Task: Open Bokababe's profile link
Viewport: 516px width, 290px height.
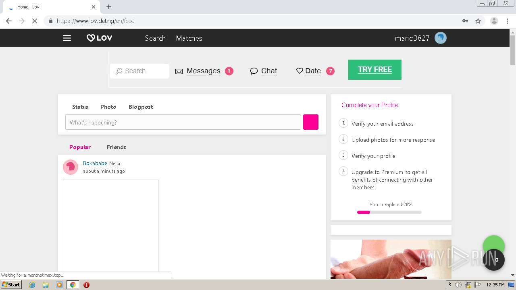Action: [x=95, y=163]
